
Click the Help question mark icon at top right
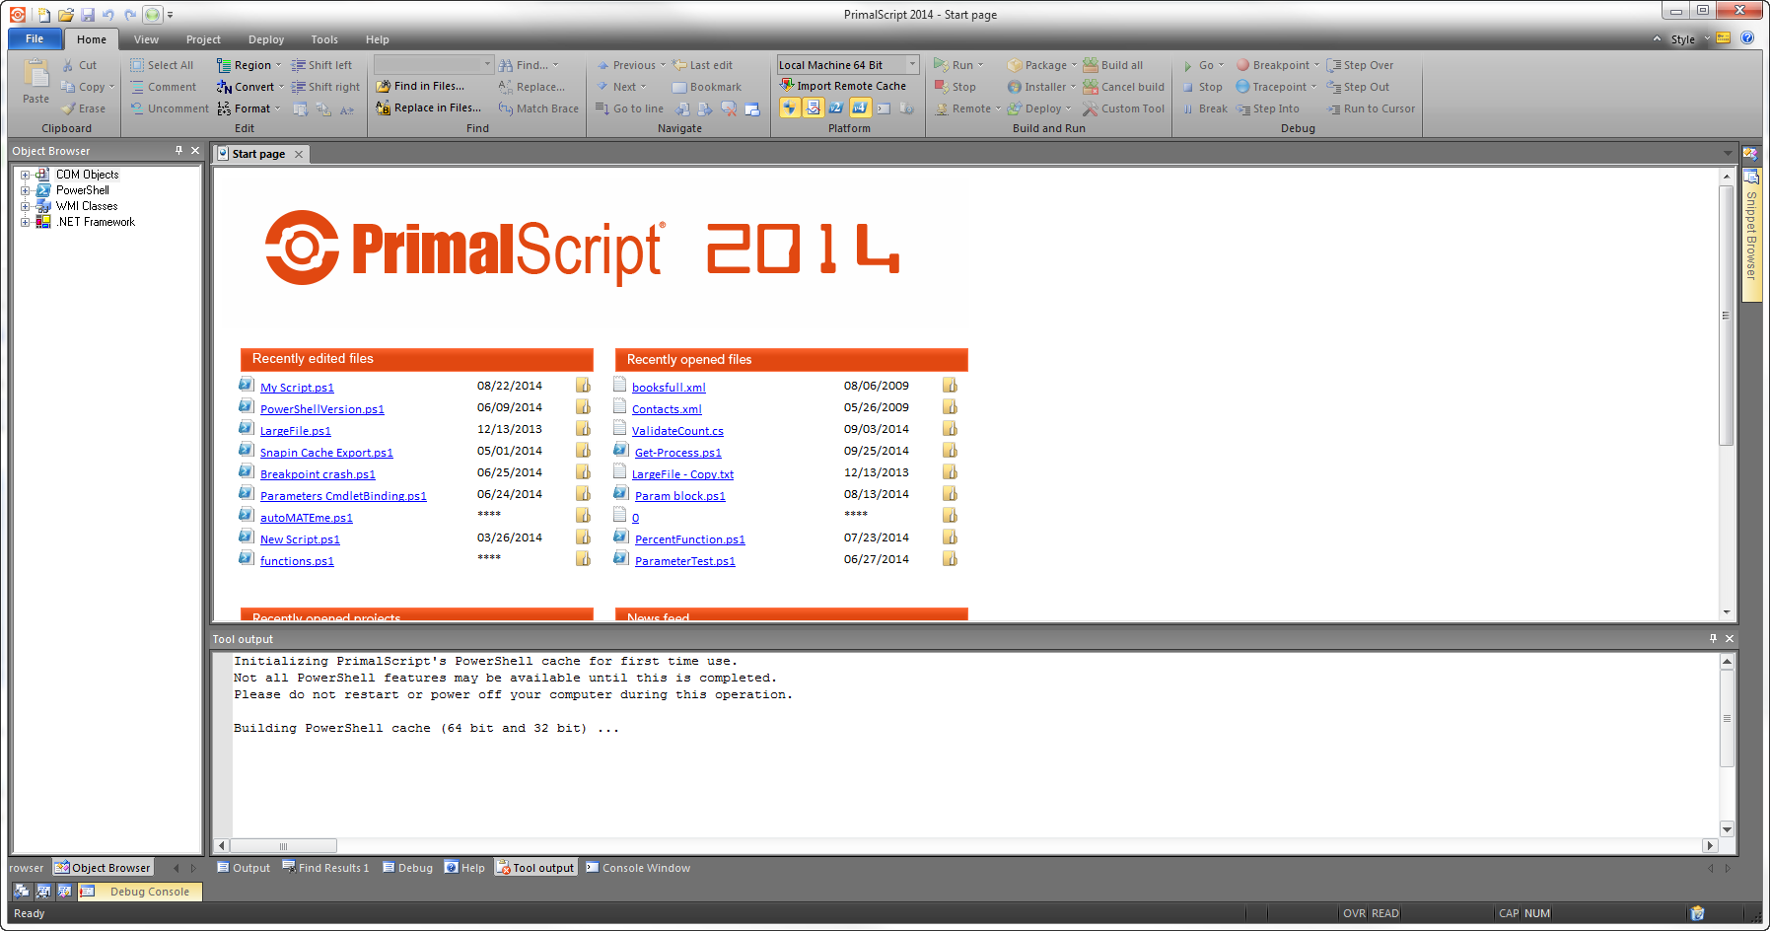(x=1747, y=38)
